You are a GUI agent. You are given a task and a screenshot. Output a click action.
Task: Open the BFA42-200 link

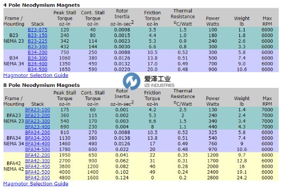38,155
